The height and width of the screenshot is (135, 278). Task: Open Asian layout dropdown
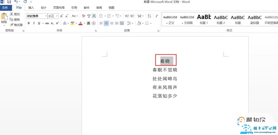pyautogui.click(x=141, y=16)
